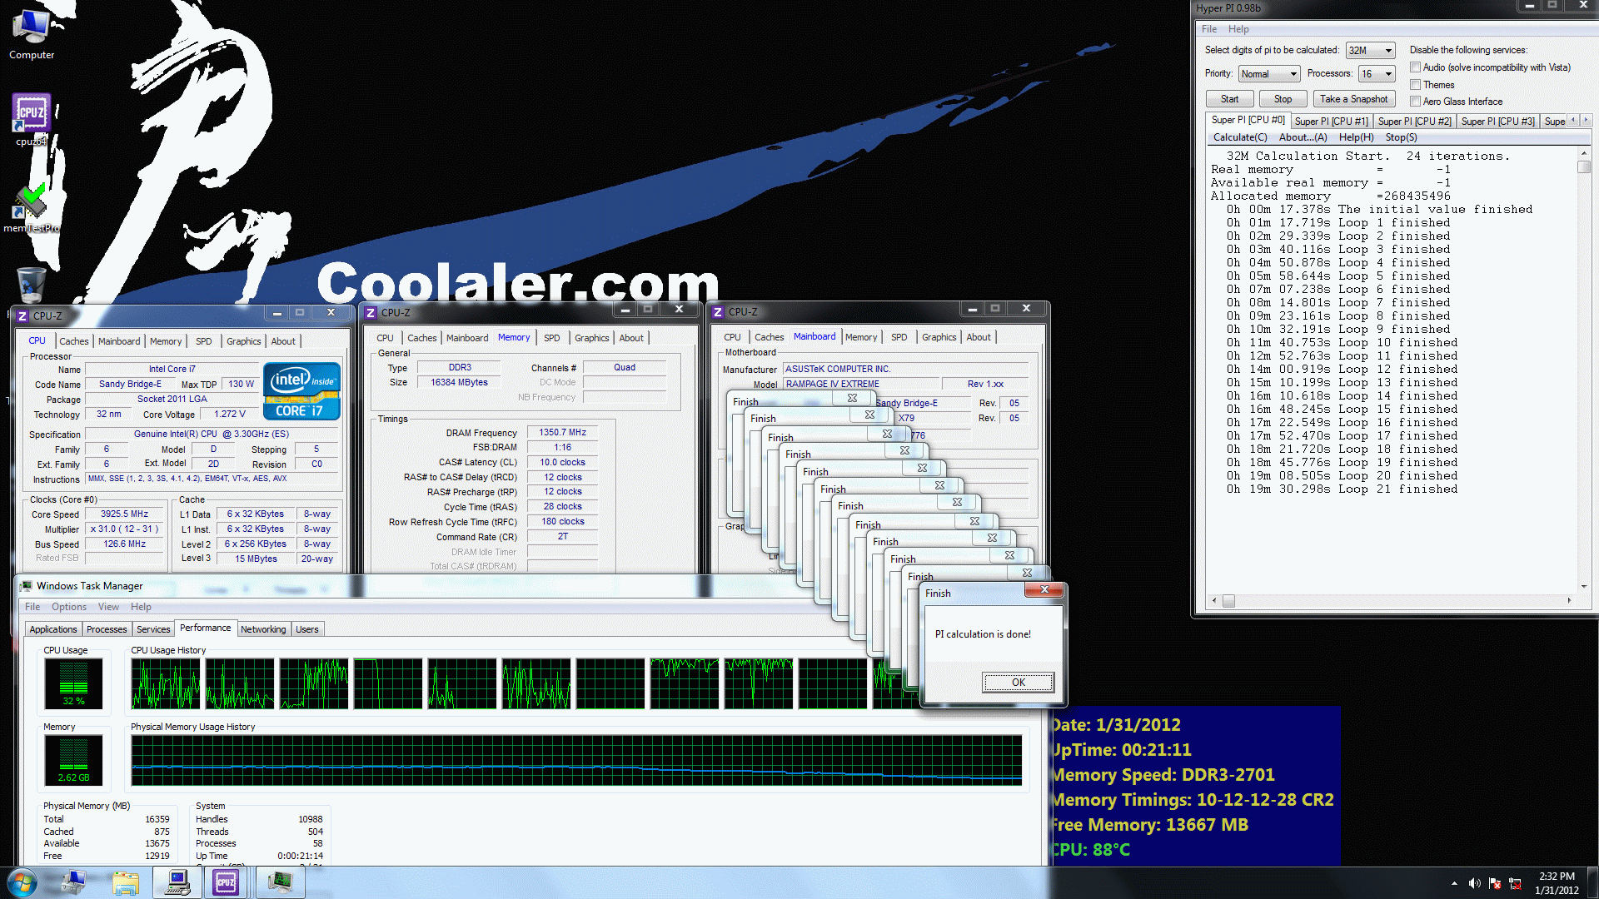
Task: Open the Processors dropdown showing 16
Action: [x=1376, y=74]
